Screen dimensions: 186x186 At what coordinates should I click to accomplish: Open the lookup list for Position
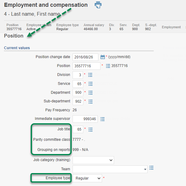(108, 66)
